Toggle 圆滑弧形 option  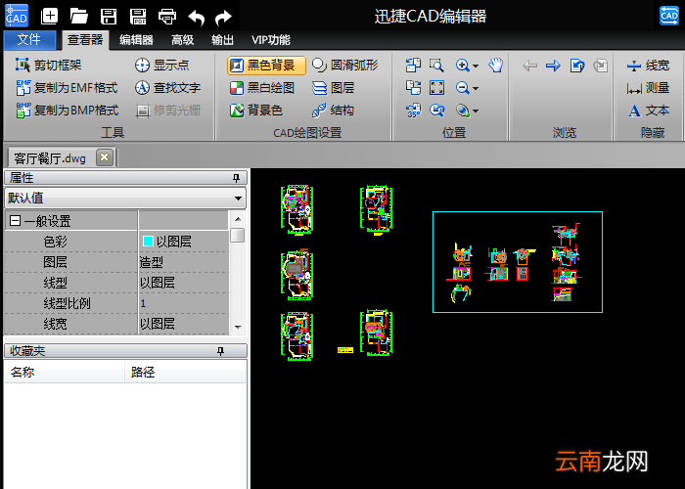pos(345,66)
